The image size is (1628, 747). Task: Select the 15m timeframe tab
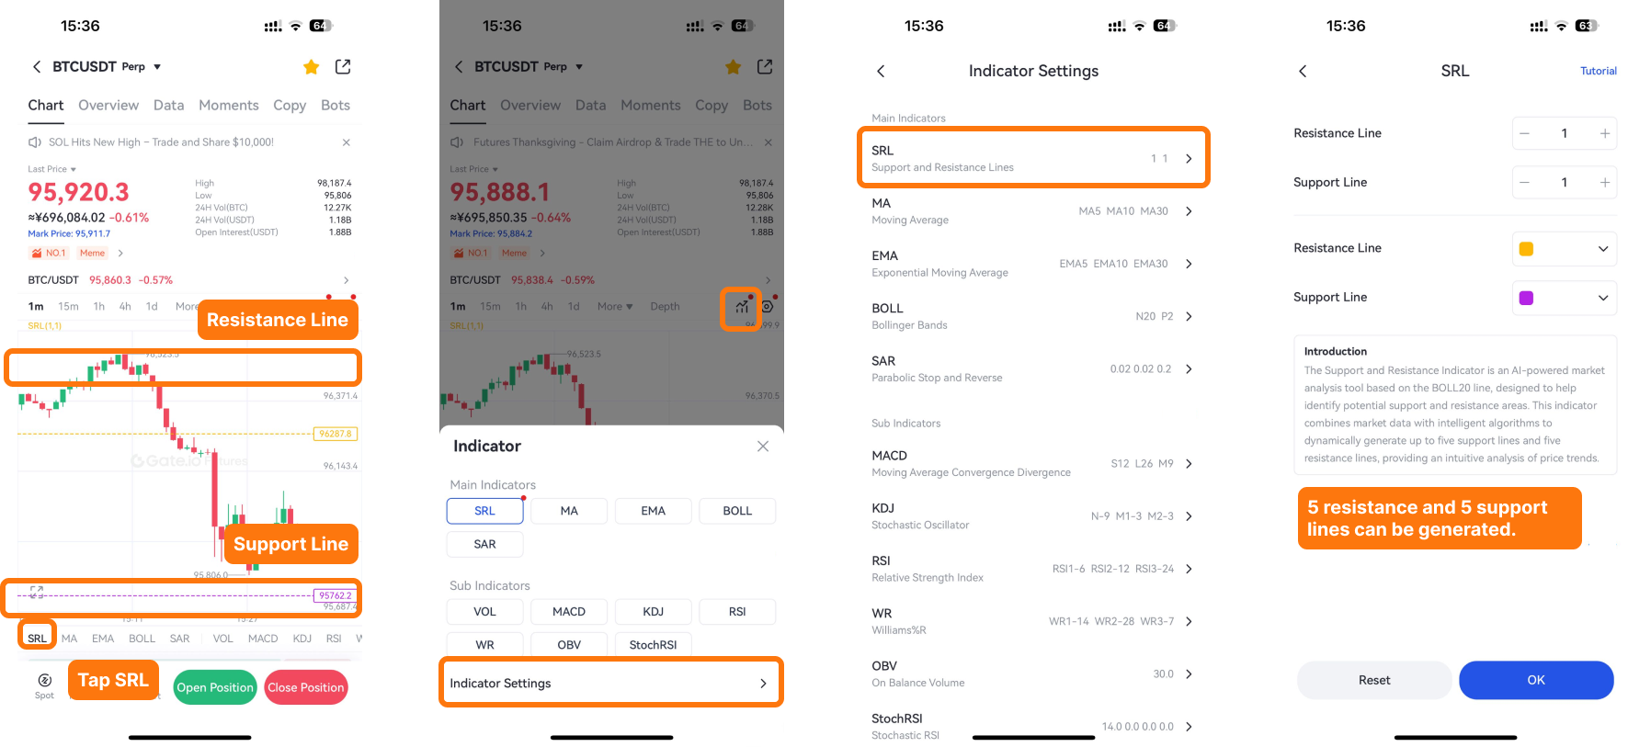68,307
